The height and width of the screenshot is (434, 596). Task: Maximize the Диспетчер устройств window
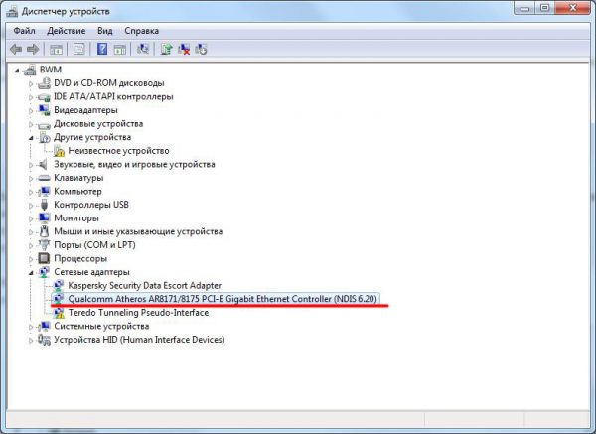[545, 8]
